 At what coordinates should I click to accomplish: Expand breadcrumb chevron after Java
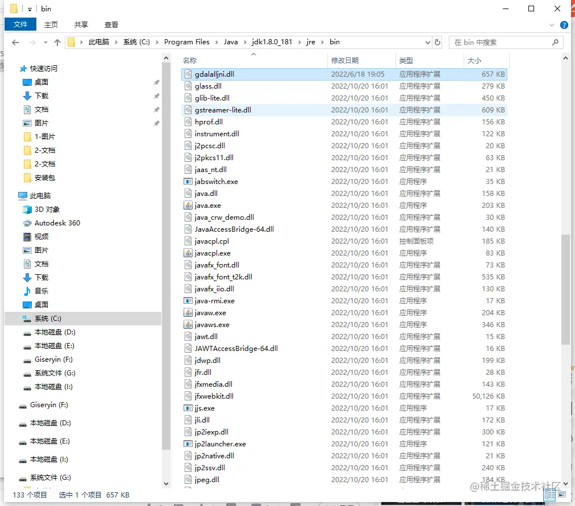pyautogui.click(x=244, y=42)
